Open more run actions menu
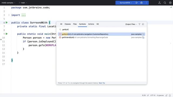This screenshot has width=173, height=97. point(146,3)
